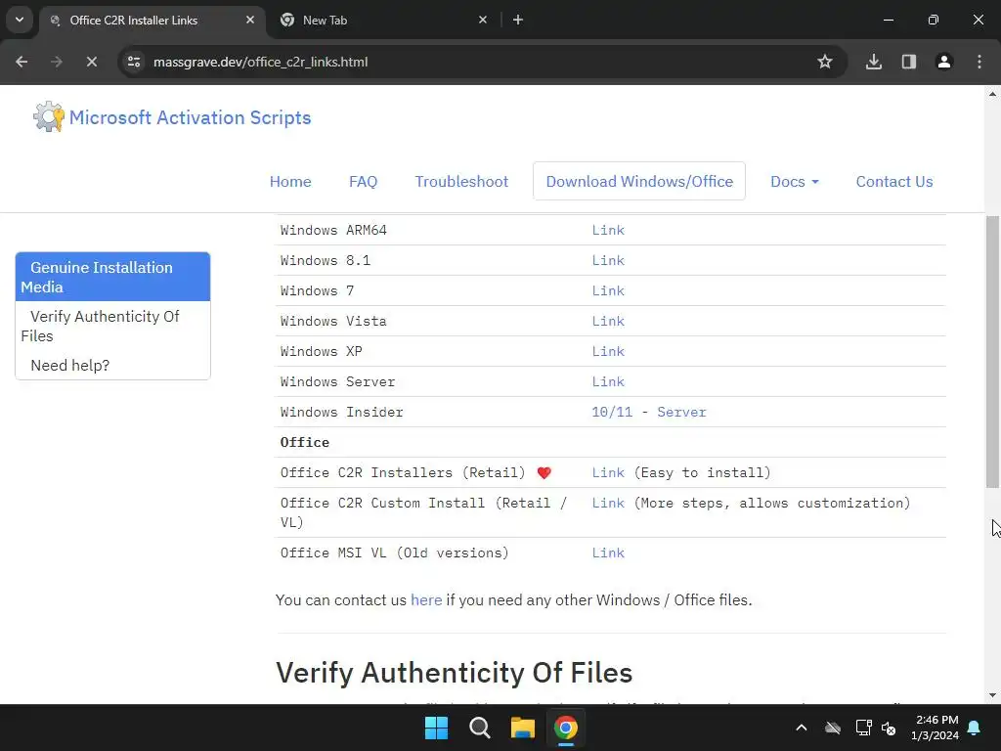The height and width of the screenshot is (751, 1001).
Task: Open the Windows XP Link
Action: click(x=608, y=351)
